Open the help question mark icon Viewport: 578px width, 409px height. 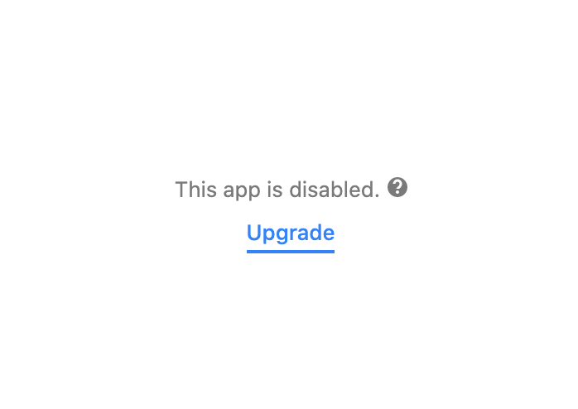pos(397,187)
